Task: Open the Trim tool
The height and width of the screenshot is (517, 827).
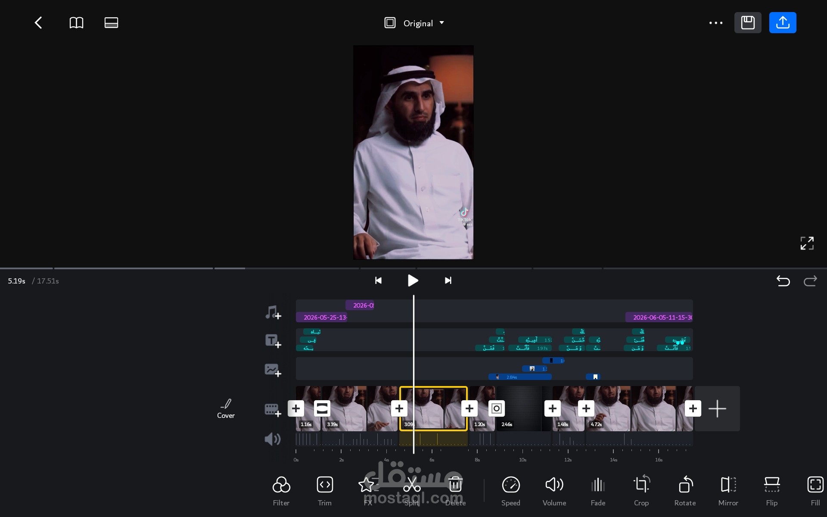Action: coord(325,491)
